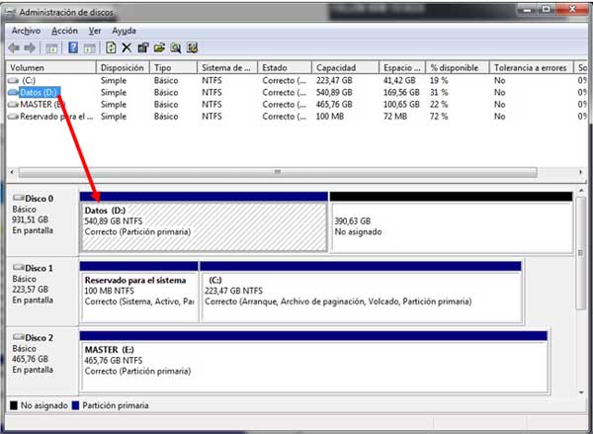Image resolution: width=593 pixels, height=434 pixels.
Task: Select the (C:) volume row in list
Action: click(29, 79)
